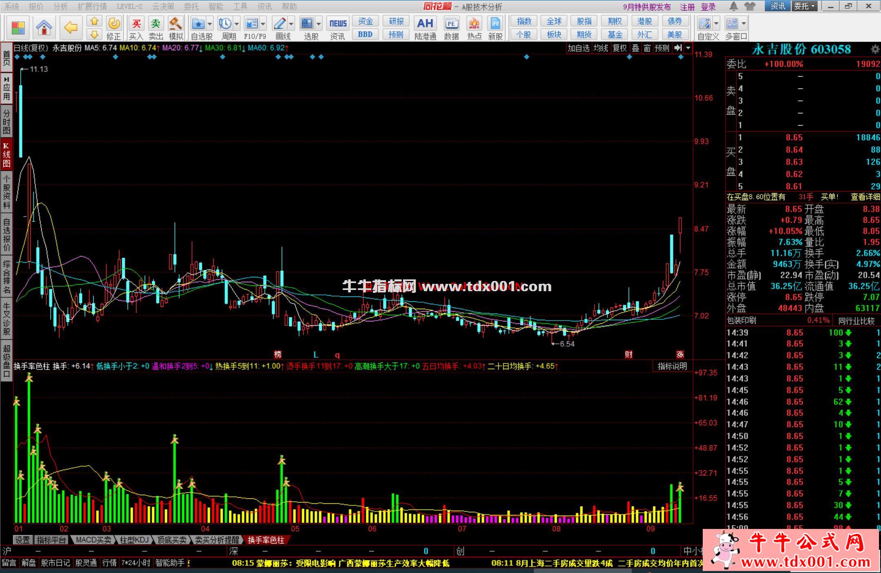
Task: Open the 报价 menu
Action: 36,7
